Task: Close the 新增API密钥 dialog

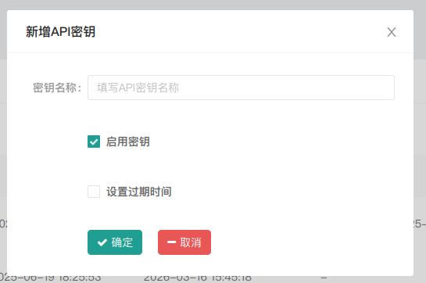Action: (x=392, y=32)
